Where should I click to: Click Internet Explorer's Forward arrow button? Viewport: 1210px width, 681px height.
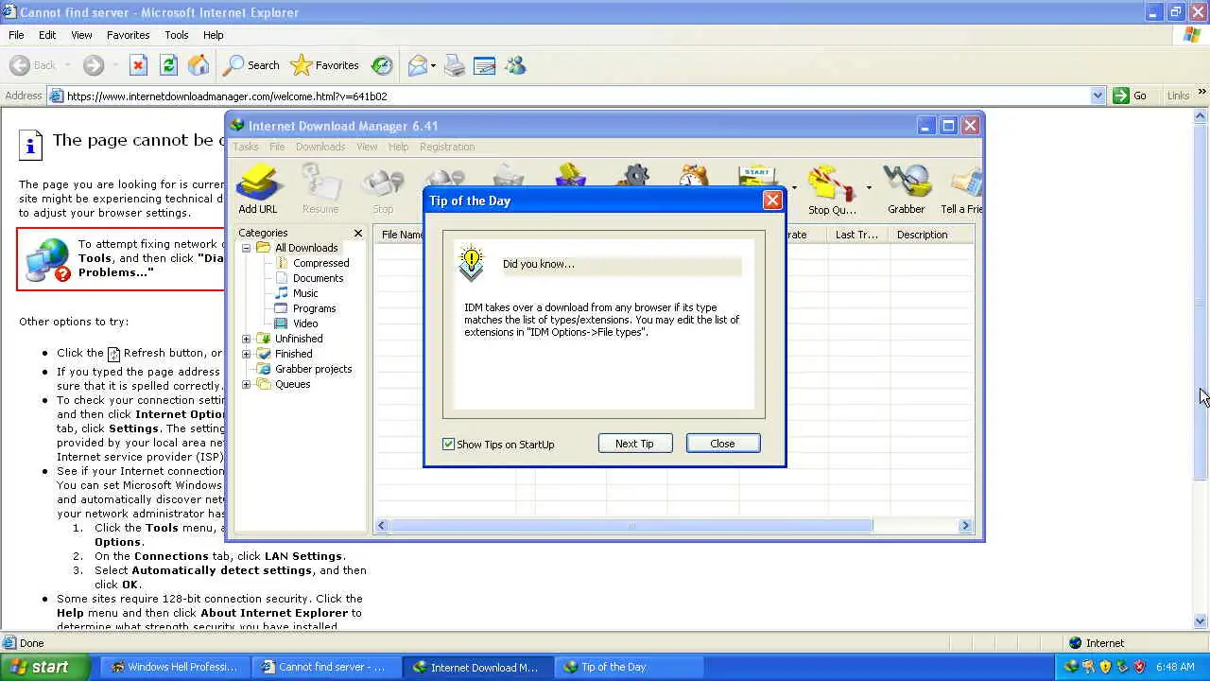(93, 65)
